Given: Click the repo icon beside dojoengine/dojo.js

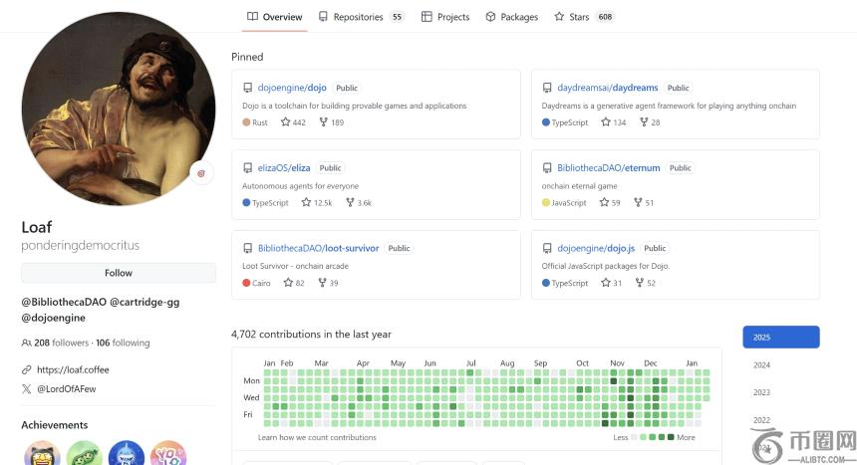Looking at the screenshot, I should click(546, 248).
